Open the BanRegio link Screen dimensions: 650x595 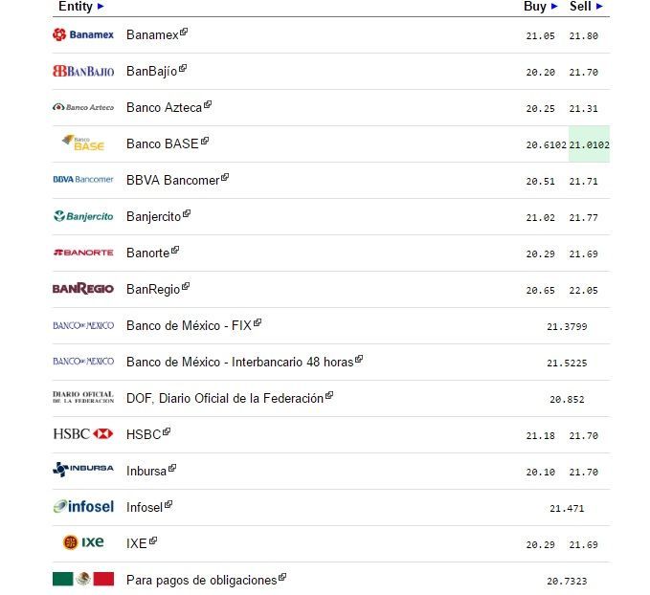[x=151, y=289]
